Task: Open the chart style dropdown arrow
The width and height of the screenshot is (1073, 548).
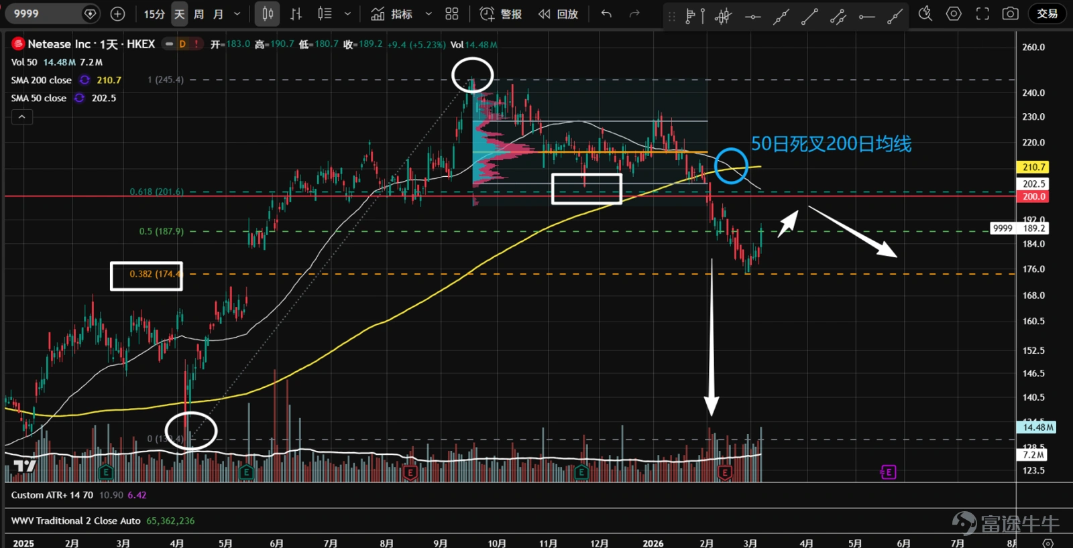Action: [x=347, y=13]
